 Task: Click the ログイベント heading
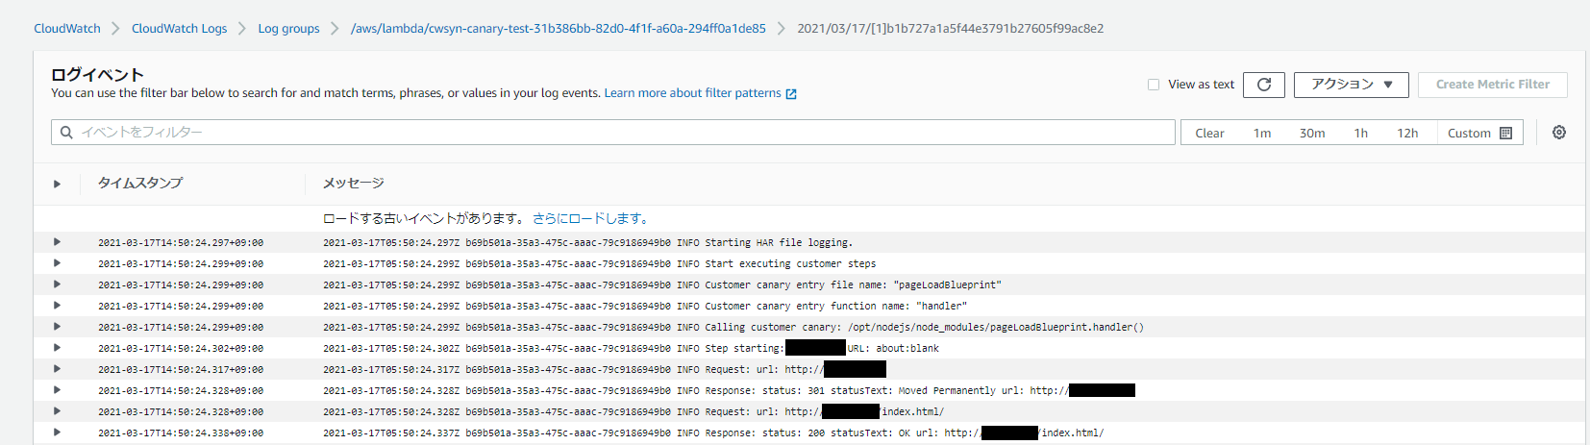[97, 74]
